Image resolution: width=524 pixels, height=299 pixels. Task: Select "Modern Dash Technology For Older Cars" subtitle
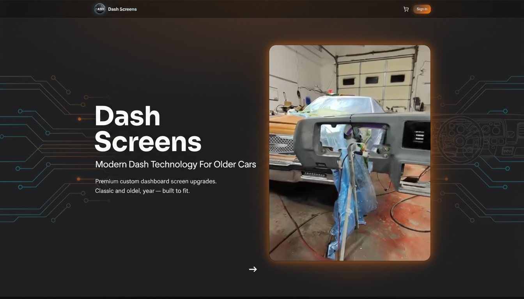click(x=175, y=164)
